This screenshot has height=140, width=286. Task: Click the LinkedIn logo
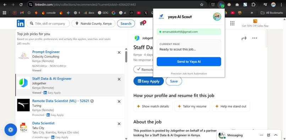click(x=21, y=23)
